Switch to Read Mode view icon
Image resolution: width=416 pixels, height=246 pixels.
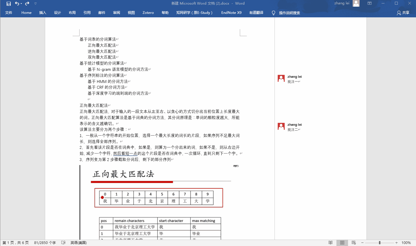330,243
